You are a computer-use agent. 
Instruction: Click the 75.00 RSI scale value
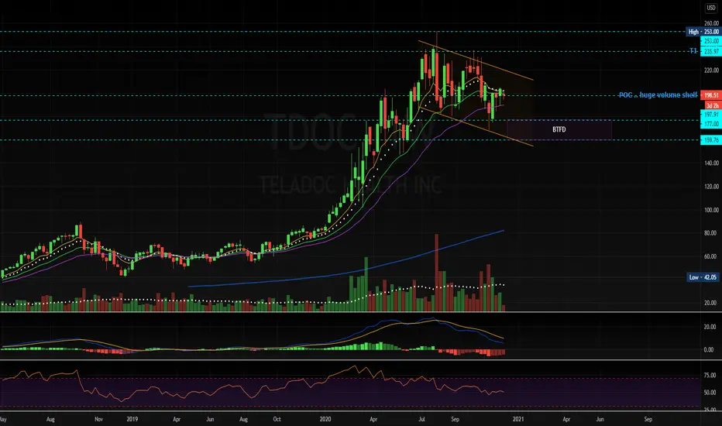(x=710, y=376)
